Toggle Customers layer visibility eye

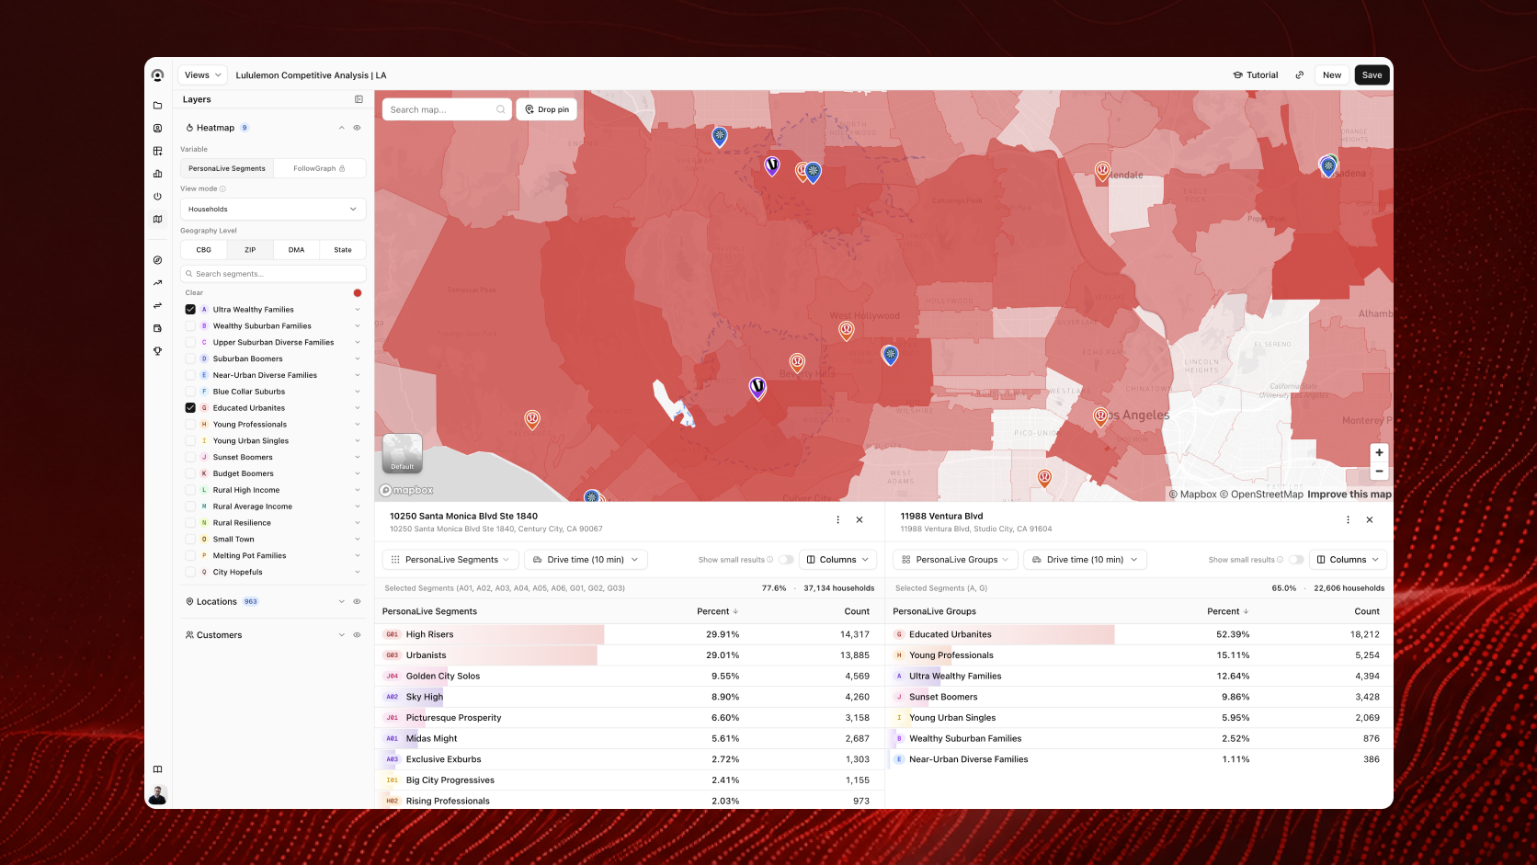357,635
